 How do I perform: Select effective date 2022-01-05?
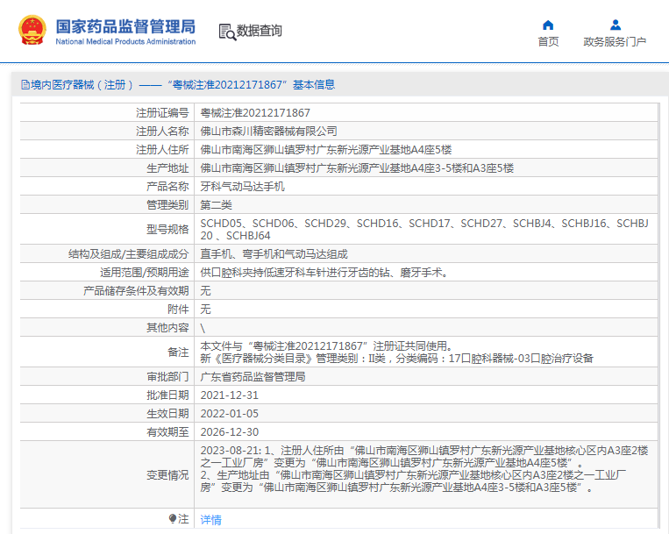click(x=230, y=413)
